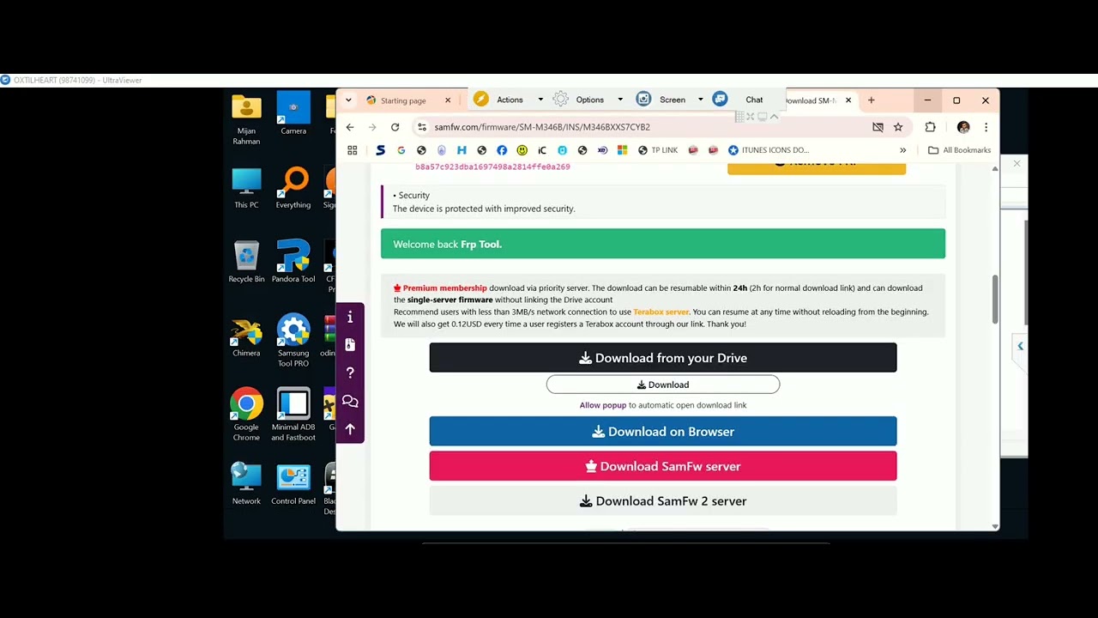Click Download SamFw 2 server button
The image size is (1098, 618).
tap(663, 501)
